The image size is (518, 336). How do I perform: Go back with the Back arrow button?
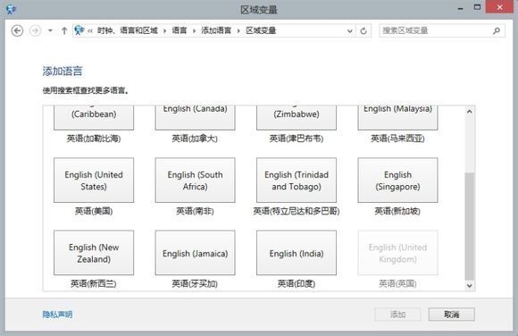pyautogui.click(x=17, y=30)
